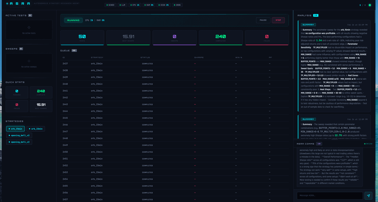Screen dimensions: 378x202
Task: Sort the queue by Strategy column header
Action: coord(97,57)
